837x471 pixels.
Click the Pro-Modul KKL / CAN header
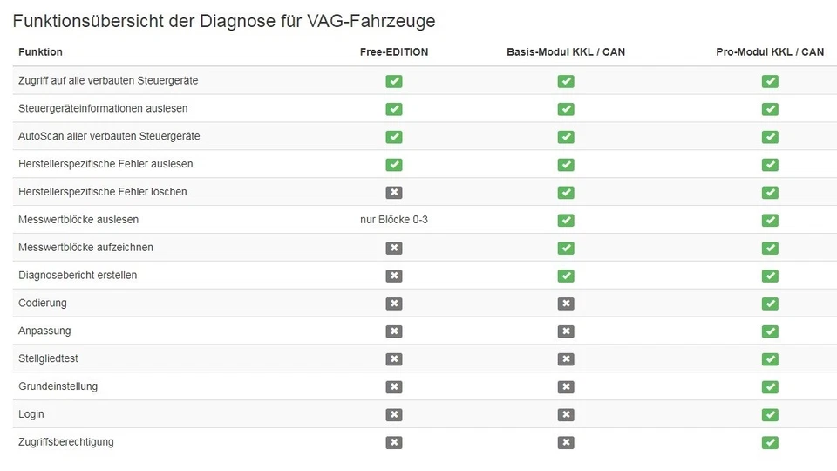(x=770, y=52)
